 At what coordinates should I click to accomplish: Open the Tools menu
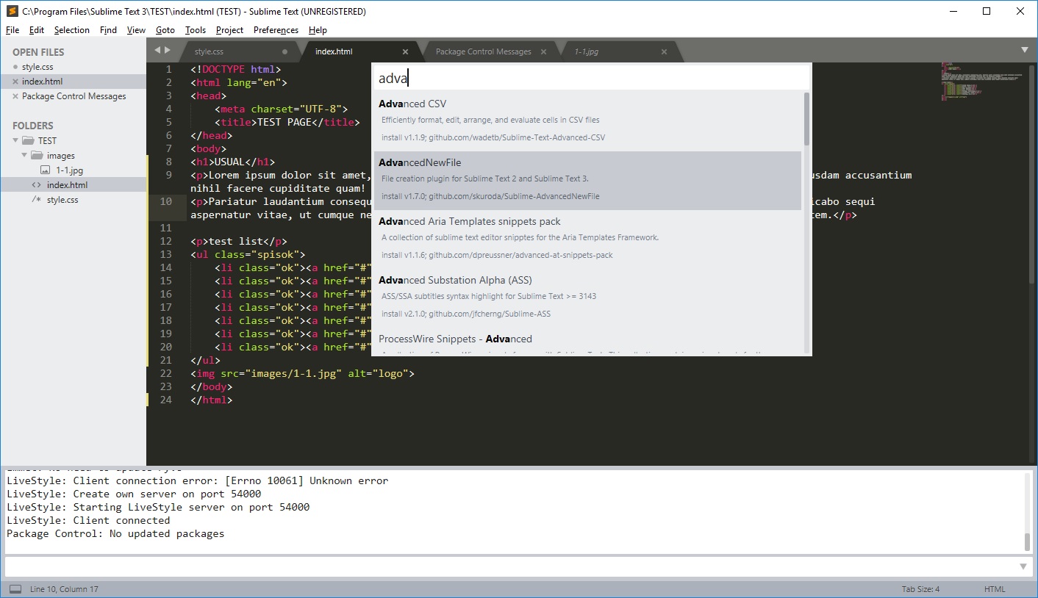[196, 30]
